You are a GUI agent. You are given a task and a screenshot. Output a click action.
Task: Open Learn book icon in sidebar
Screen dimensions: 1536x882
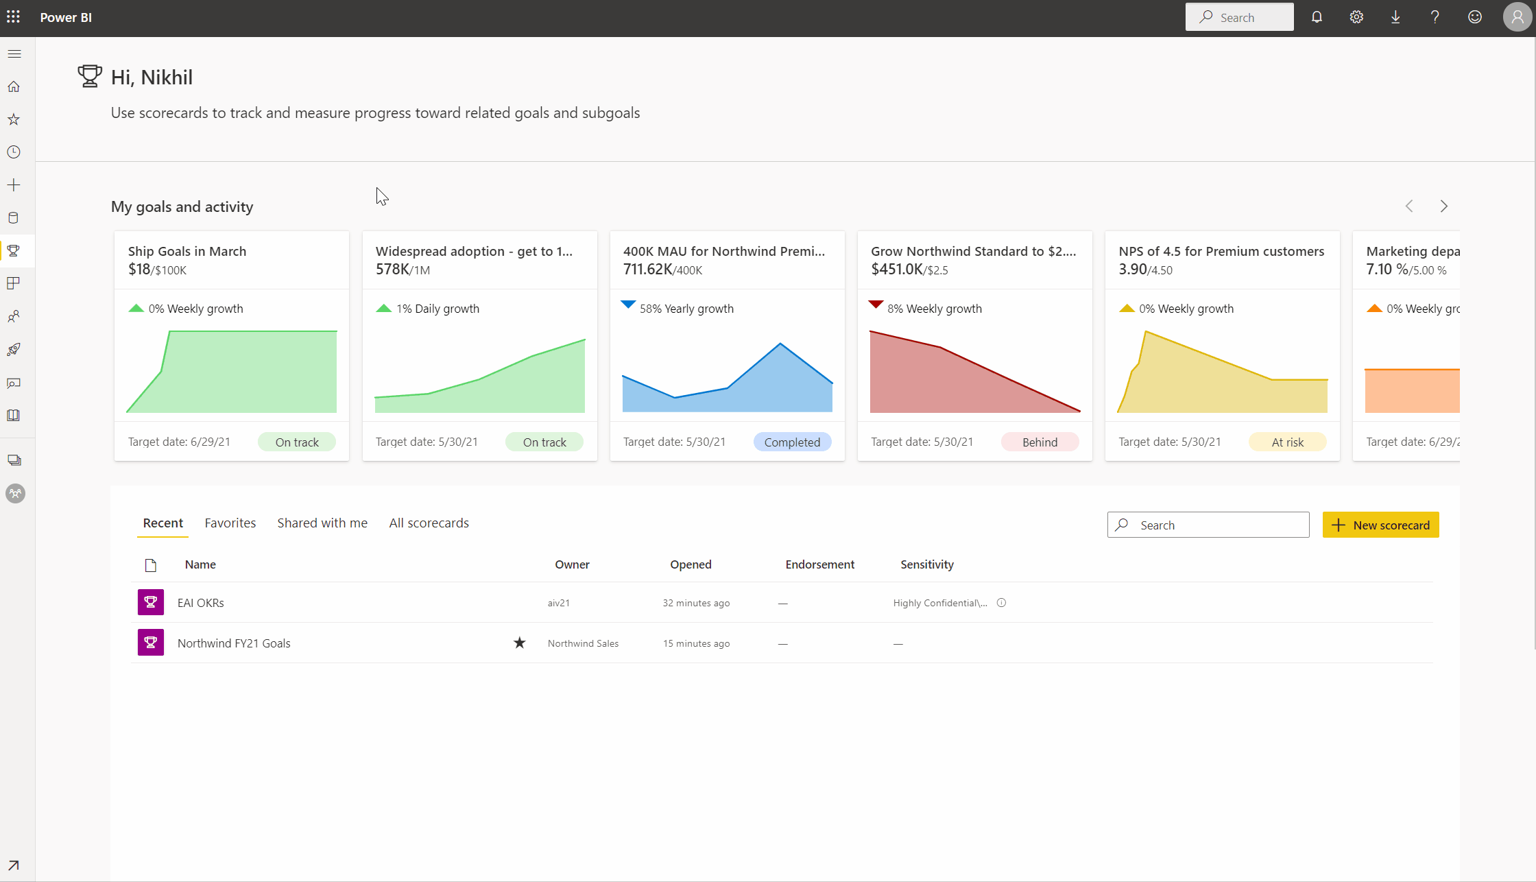click(x=14, y=416)
